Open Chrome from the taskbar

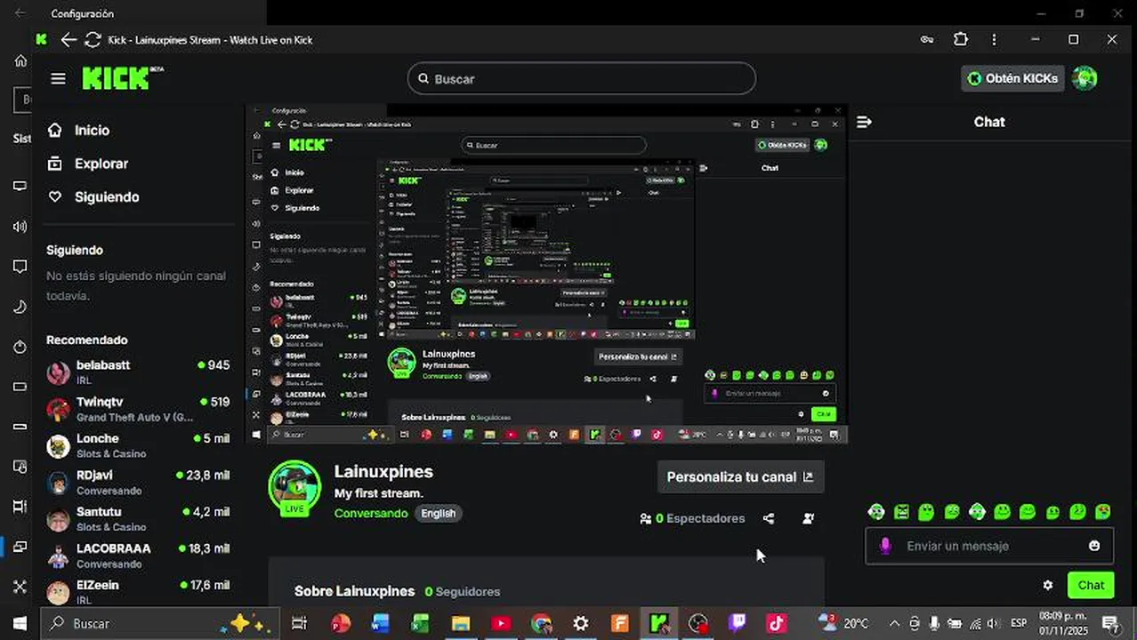(x=541, y=623)
